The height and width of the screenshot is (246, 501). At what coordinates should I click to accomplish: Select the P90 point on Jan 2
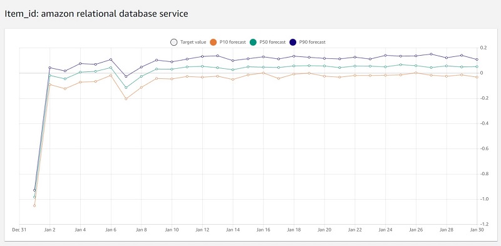pyautogui.click(x=50, y=68)
